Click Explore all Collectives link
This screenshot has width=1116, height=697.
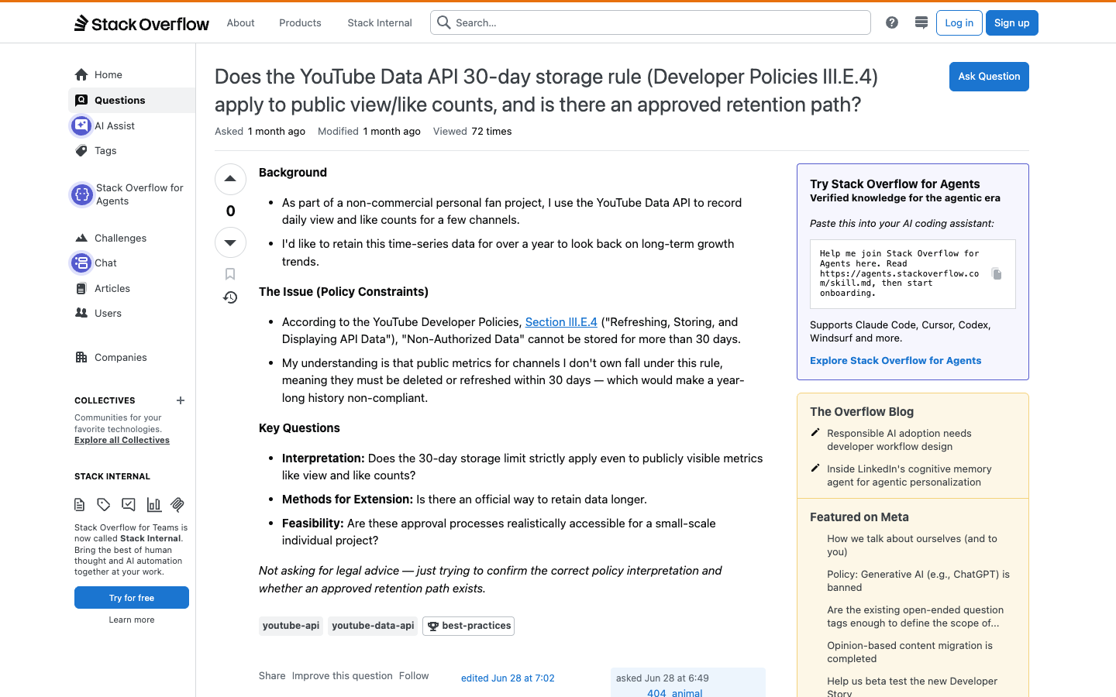point(122,440)
